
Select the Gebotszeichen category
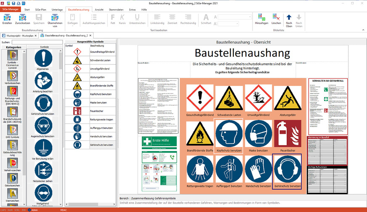click(12, 180)
